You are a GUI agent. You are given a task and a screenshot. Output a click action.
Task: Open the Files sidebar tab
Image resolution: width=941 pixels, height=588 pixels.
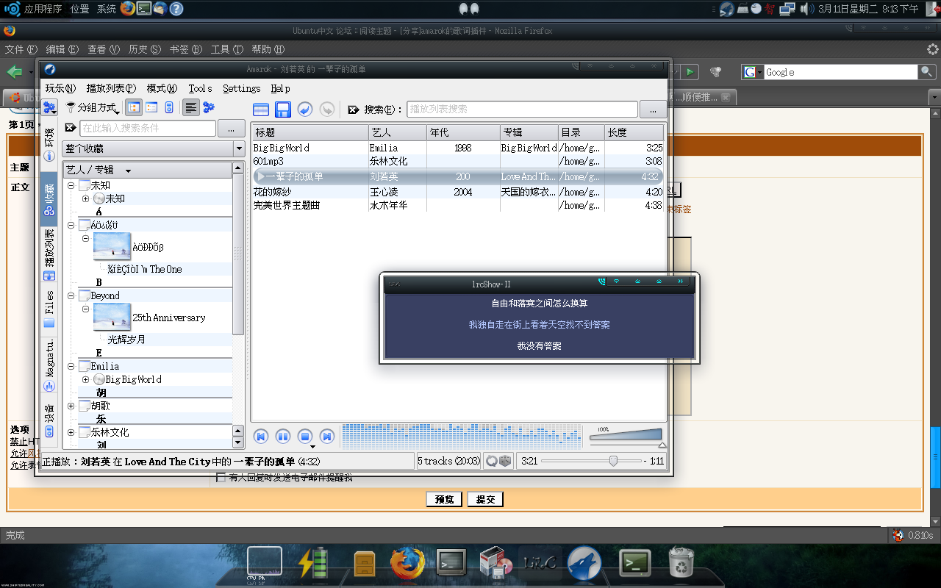(x=49, y=309)
